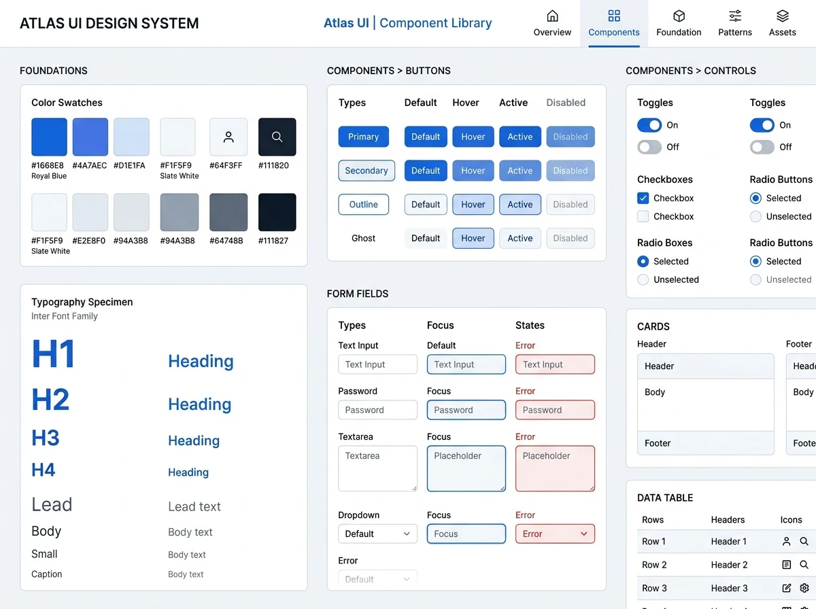Click the default Text Input field

coord(377,364)
